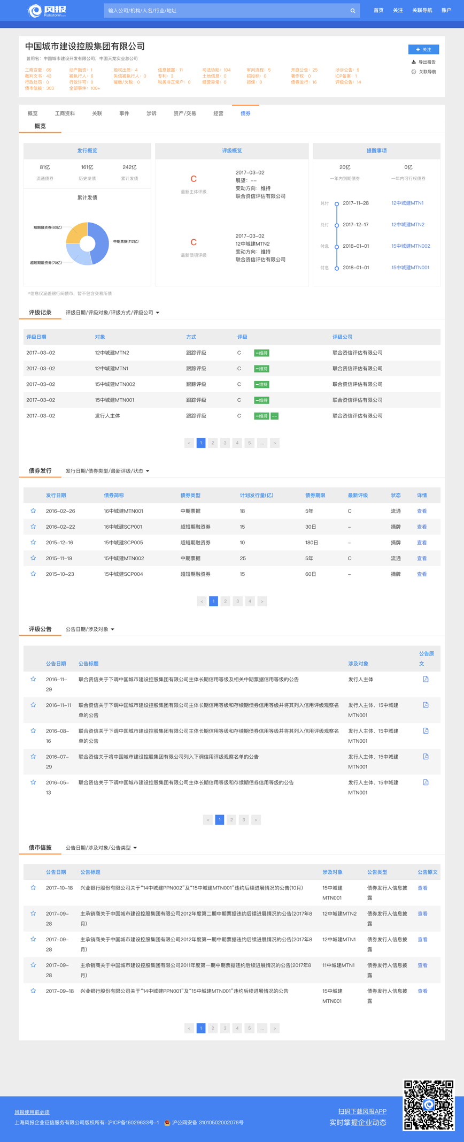Click the blue 关注 follow button
464x1142 pixels.
pos(423,49)
